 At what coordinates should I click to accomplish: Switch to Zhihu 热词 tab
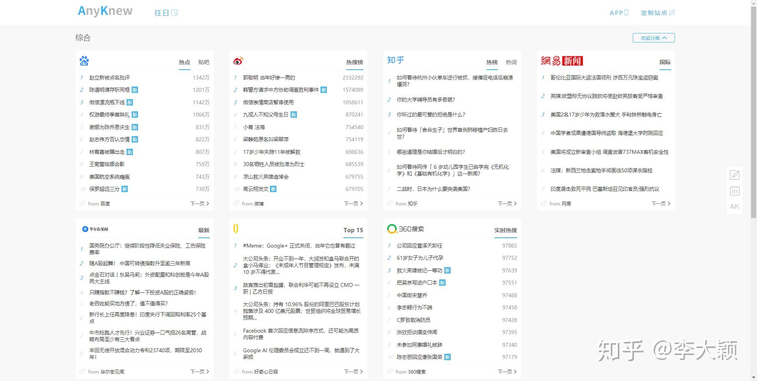pos(511,62)
